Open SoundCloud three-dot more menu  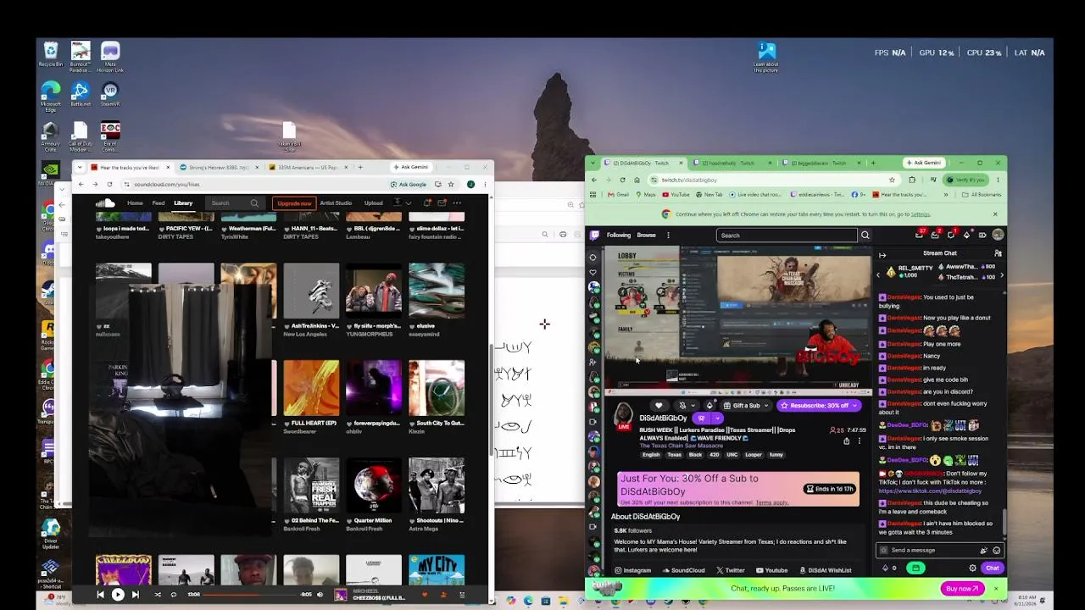[457, 203]
